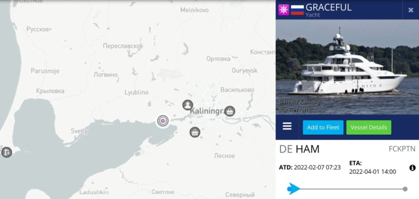
Task: Click the person marker west of Kaliningrad
Action: coord(188,105)
